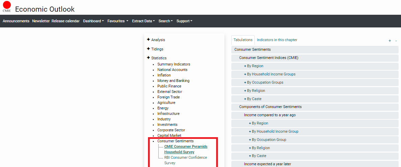Collapse all tabulations with minus icon
The image size is (401, 167).
point(396,41)
